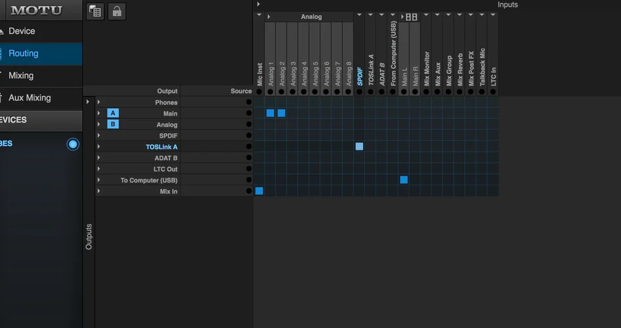The image size is (621, 328).
Task: Expand the To Computer (USB) output row
Action: point(99,180)
